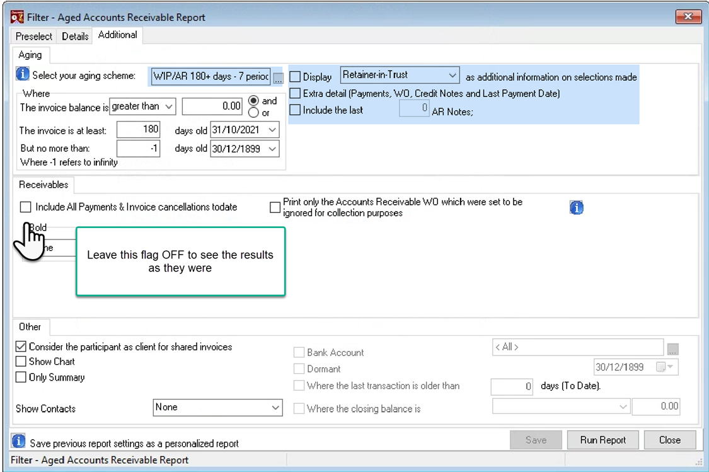Image resolution: width=709 pixels, height=472 pixels.
Task: Select the 'or' radio button
Action: [254, 113]
